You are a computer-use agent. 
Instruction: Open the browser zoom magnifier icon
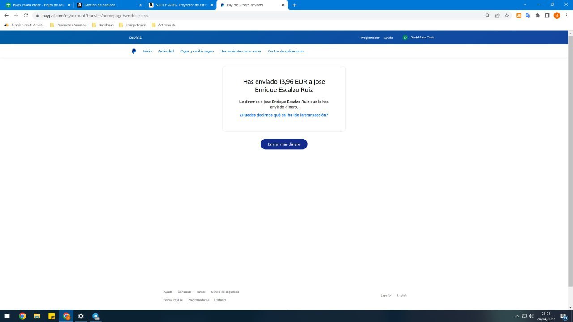[487, 15]
